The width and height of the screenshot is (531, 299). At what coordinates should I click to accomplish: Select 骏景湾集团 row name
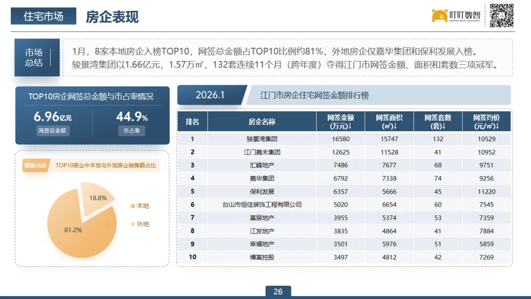coord(262,139)
